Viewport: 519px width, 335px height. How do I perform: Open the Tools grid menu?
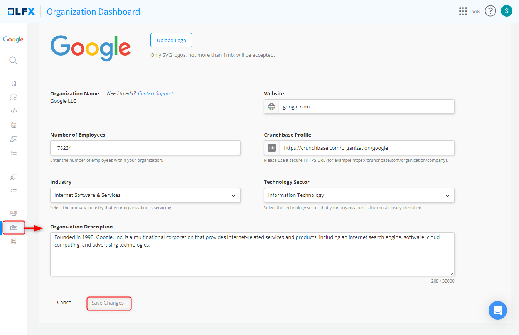pos(469,11)
